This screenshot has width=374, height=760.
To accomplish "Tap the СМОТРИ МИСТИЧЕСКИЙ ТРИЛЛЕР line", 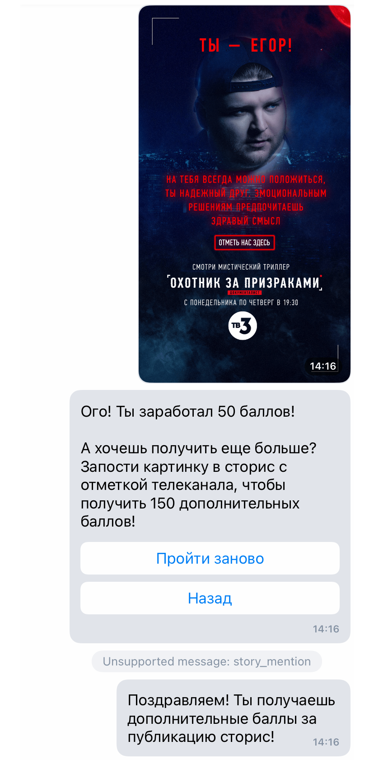I will pyautogui.click(x=241, y=267).
